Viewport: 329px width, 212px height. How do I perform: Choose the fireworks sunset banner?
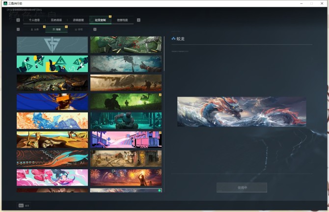[126, 178]
